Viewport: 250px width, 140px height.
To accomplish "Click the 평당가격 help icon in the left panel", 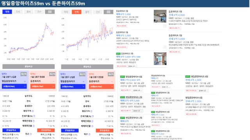I will point(33,111).
